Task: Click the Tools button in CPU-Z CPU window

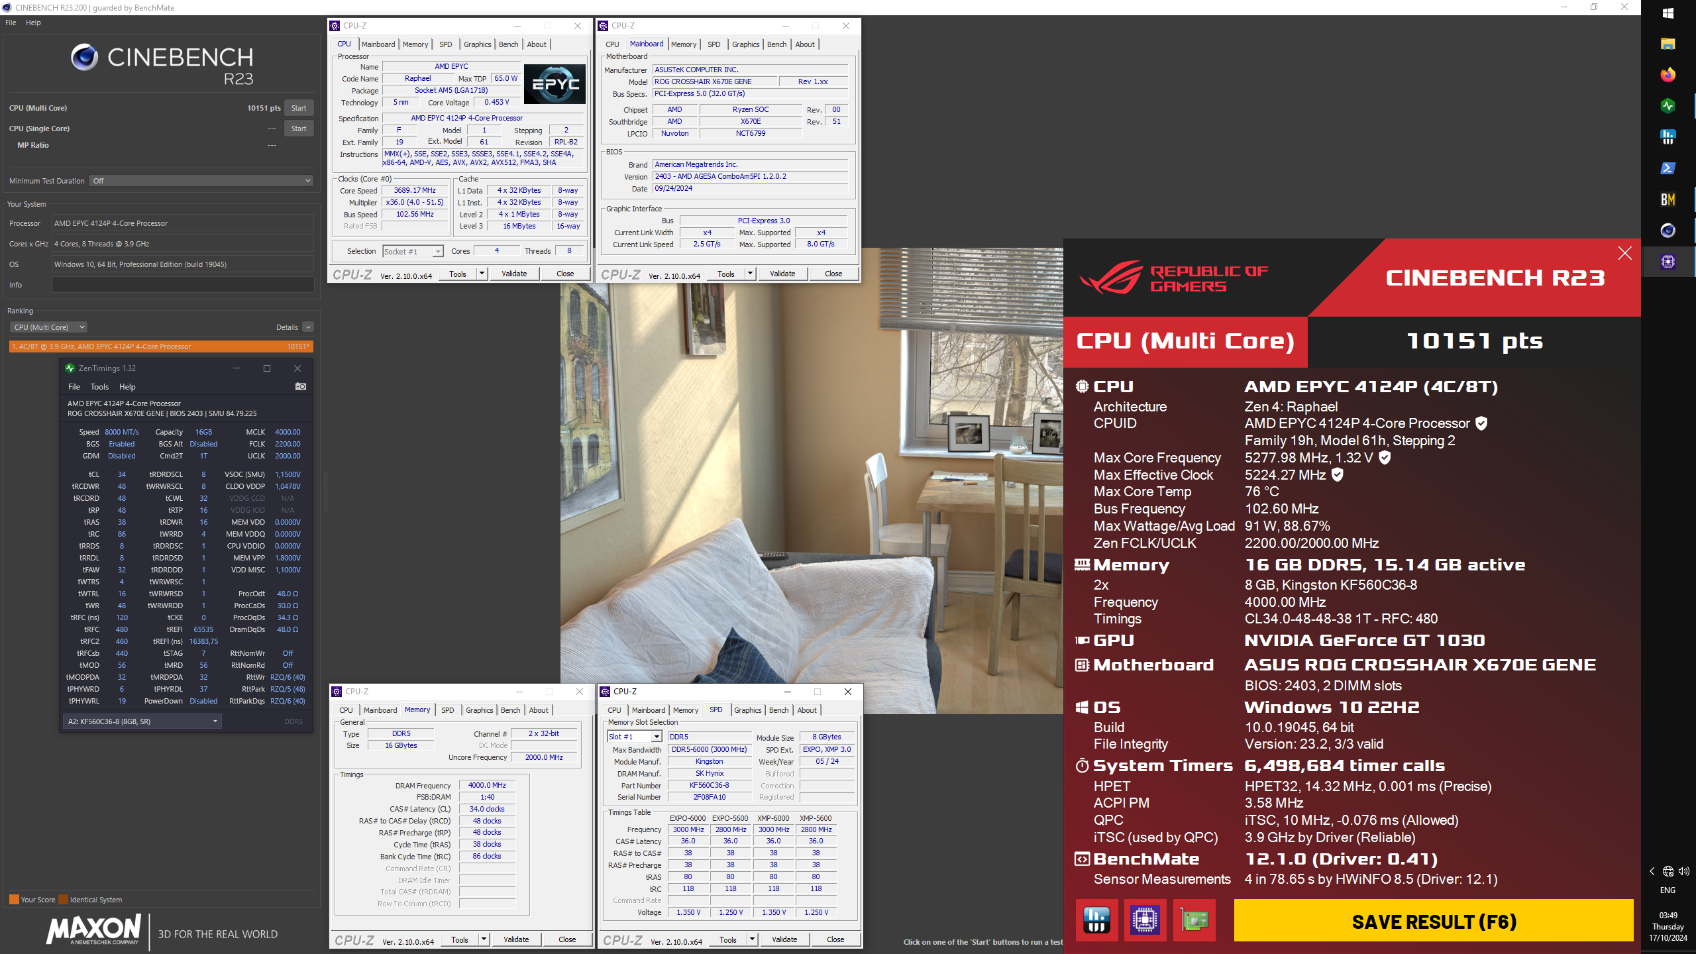Action: (458, 274)
